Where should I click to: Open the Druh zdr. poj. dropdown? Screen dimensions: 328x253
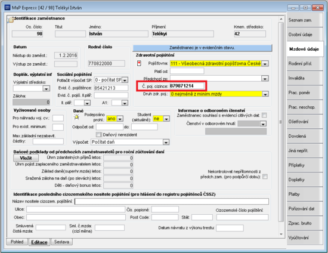[265, 94]
